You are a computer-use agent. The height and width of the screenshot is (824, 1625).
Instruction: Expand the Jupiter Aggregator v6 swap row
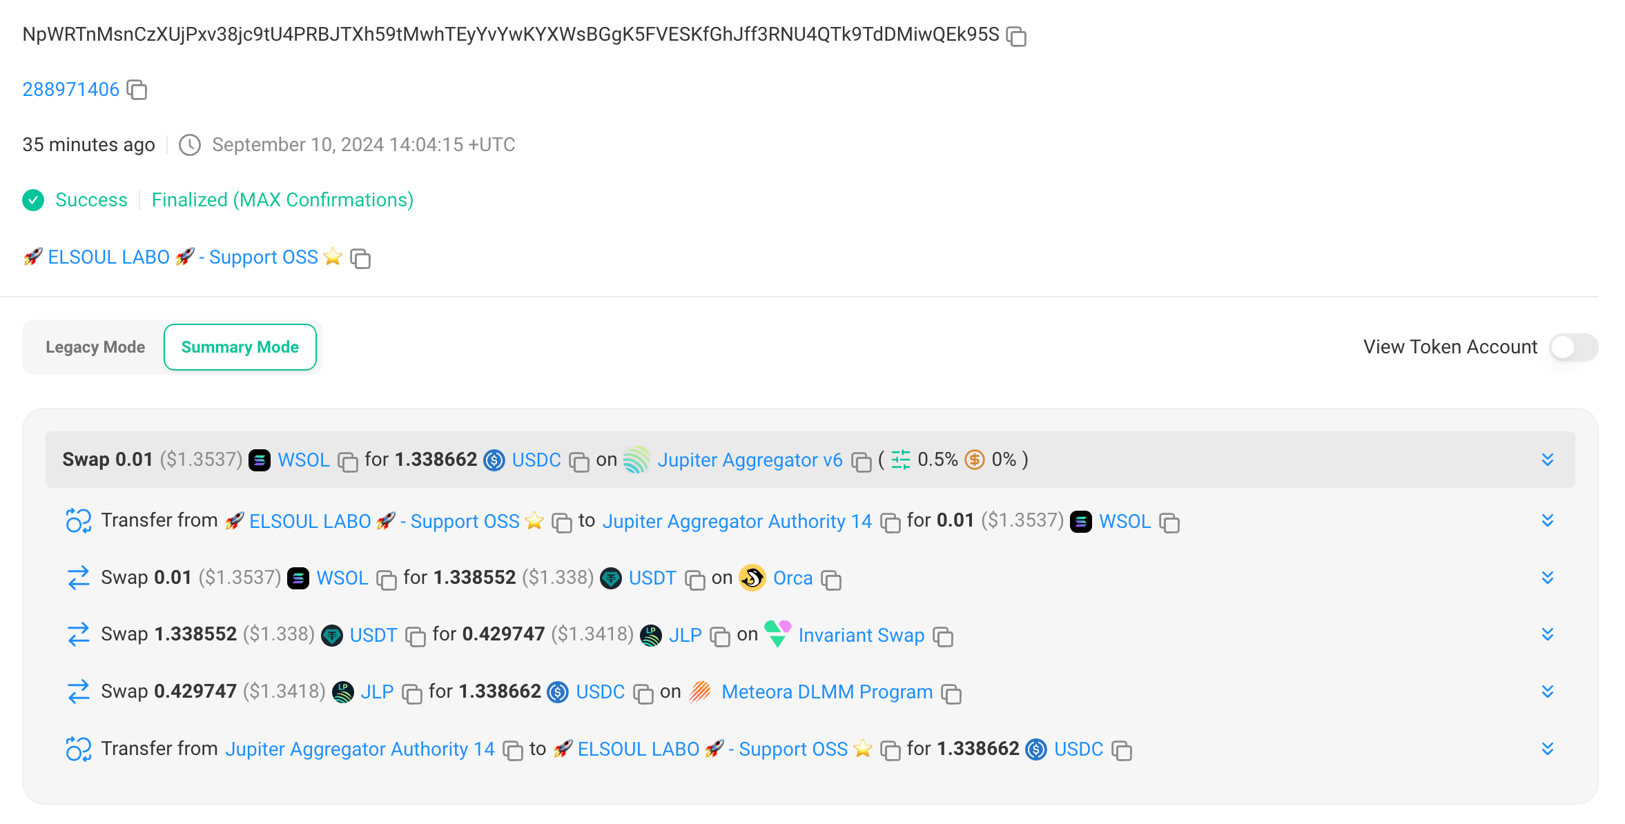point(1548,460)
